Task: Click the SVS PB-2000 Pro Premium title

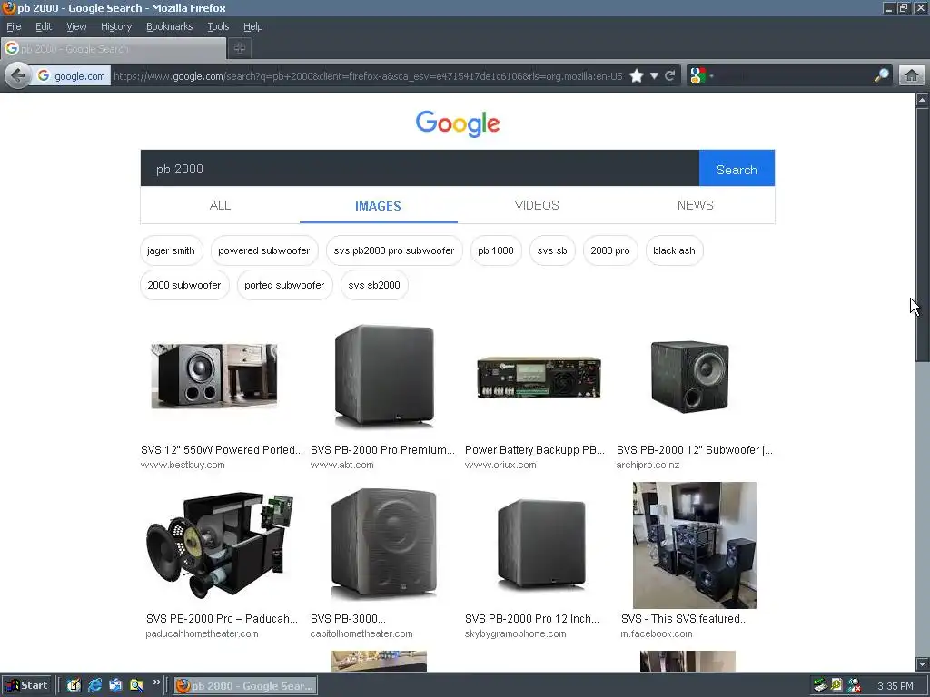Action: tap(382, 450)
